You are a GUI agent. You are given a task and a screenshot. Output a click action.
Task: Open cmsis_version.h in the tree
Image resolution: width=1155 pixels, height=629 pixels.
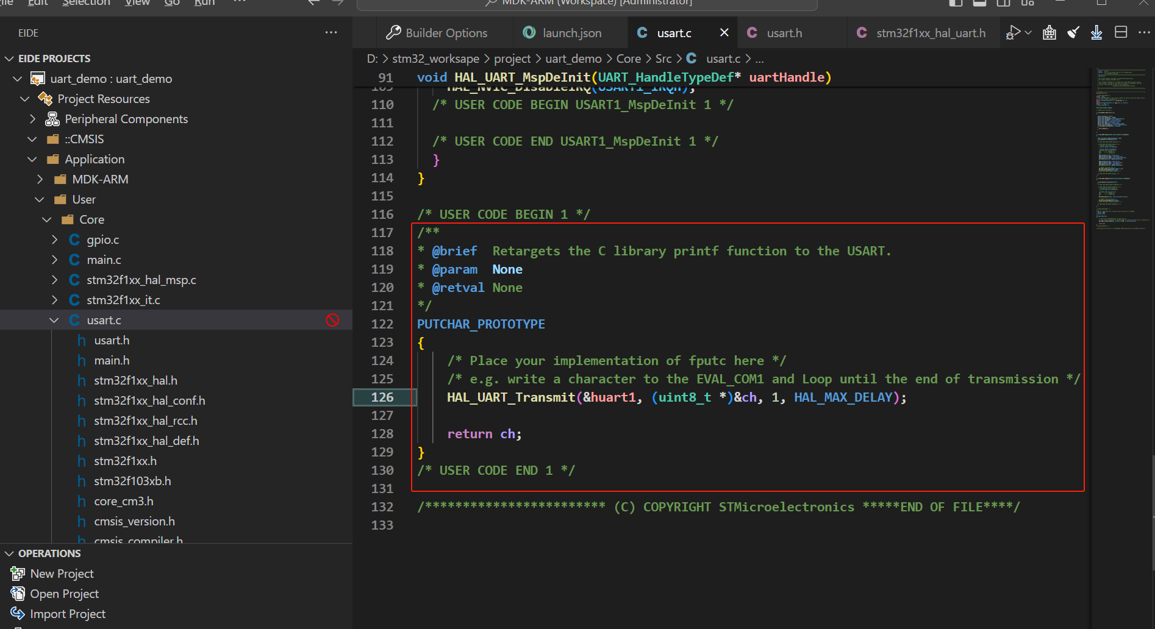tap(134, 521)
